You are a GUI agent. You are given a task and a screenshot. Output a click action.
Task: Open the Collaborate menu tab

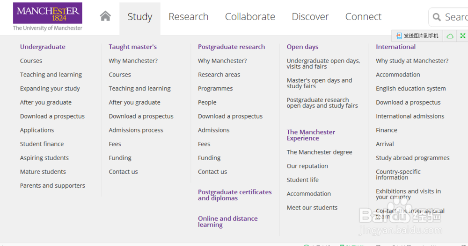coord(250,17)
